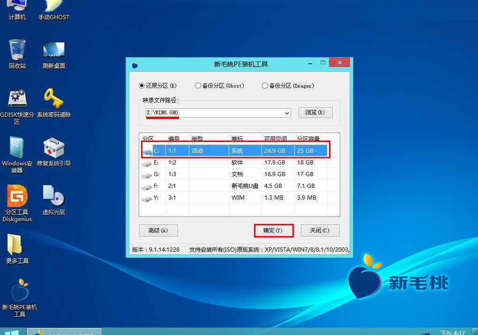Launch GDISK快速分区 tool icon
Screen dimensions: 478x335
point(17,107)
